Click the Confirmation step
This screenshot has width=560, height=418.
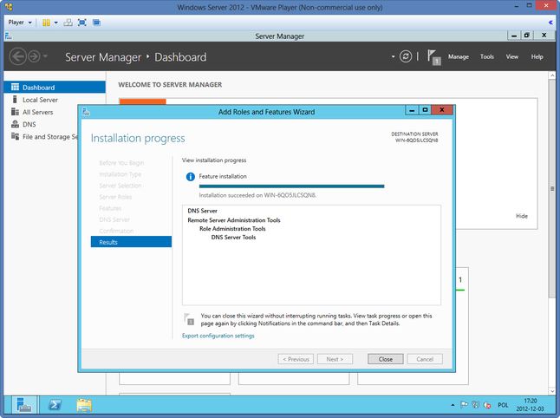pos(116,231)
